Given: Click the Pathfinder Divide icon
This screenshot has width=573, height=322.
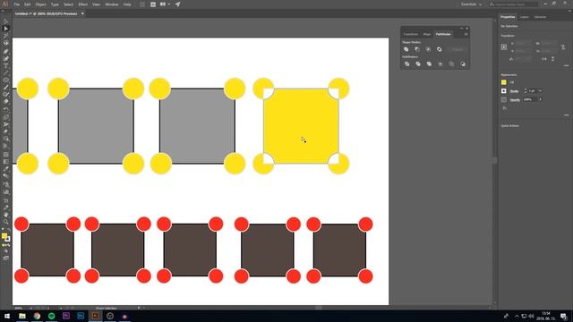Looking at the screenshot, I should pos(406,64).
